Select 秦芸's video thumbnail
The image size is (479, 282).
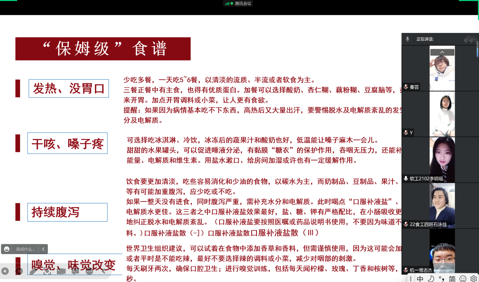click(x=442, y=68)
